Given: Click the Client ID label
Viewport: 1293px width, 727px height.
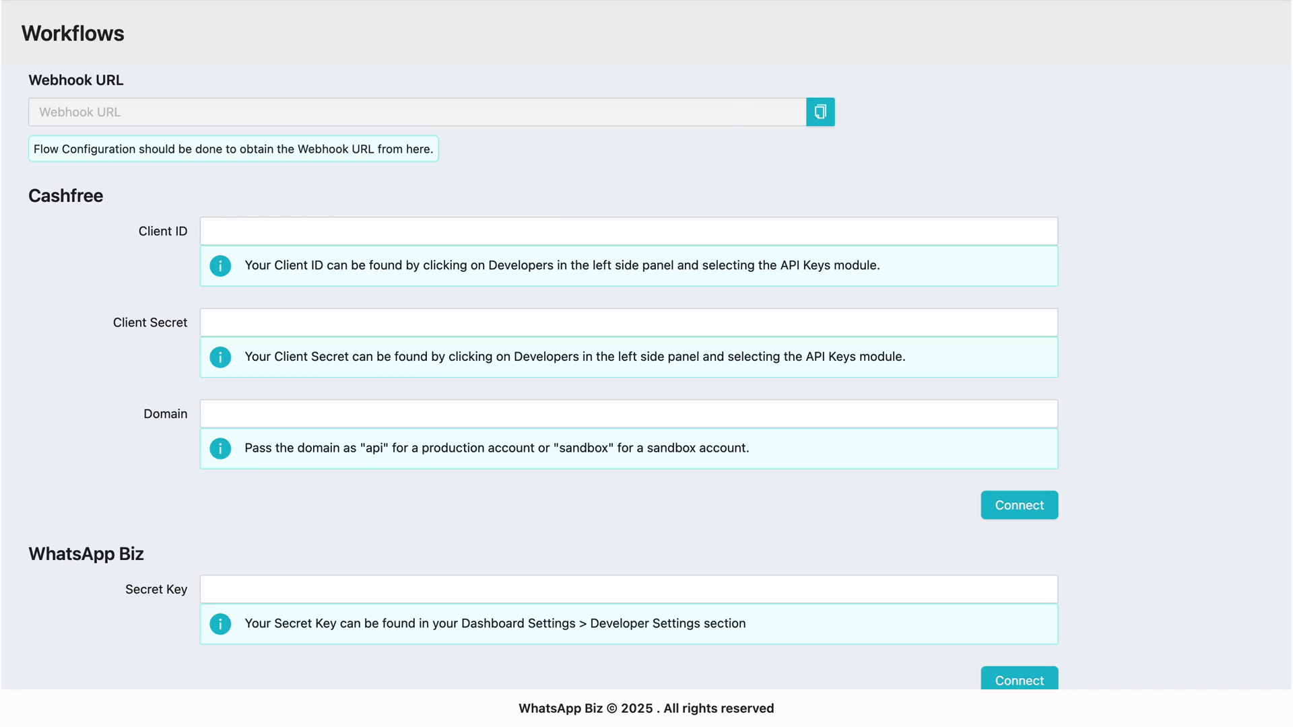Looking at the screenshot, I should (163, 231).
